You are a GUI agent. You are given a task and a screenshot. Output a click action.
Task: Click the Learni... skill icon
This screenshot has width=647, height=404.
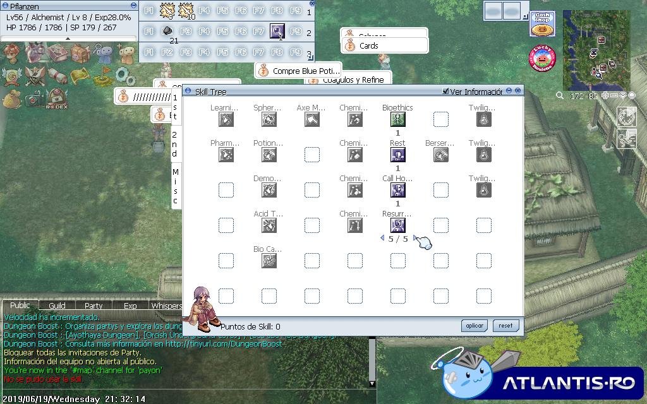[226, 119]
